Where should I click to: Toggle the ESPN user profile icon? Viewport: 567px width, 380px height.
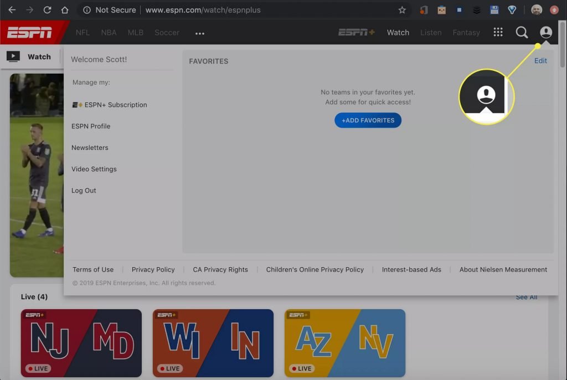[546, 33]
